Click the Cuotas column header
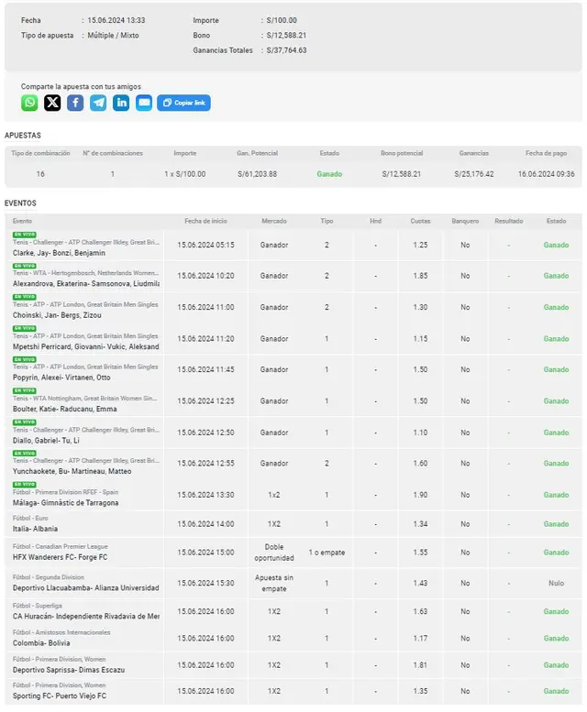Screen dimensions: 587x712 pyautogui.click(x=420, y=221)
